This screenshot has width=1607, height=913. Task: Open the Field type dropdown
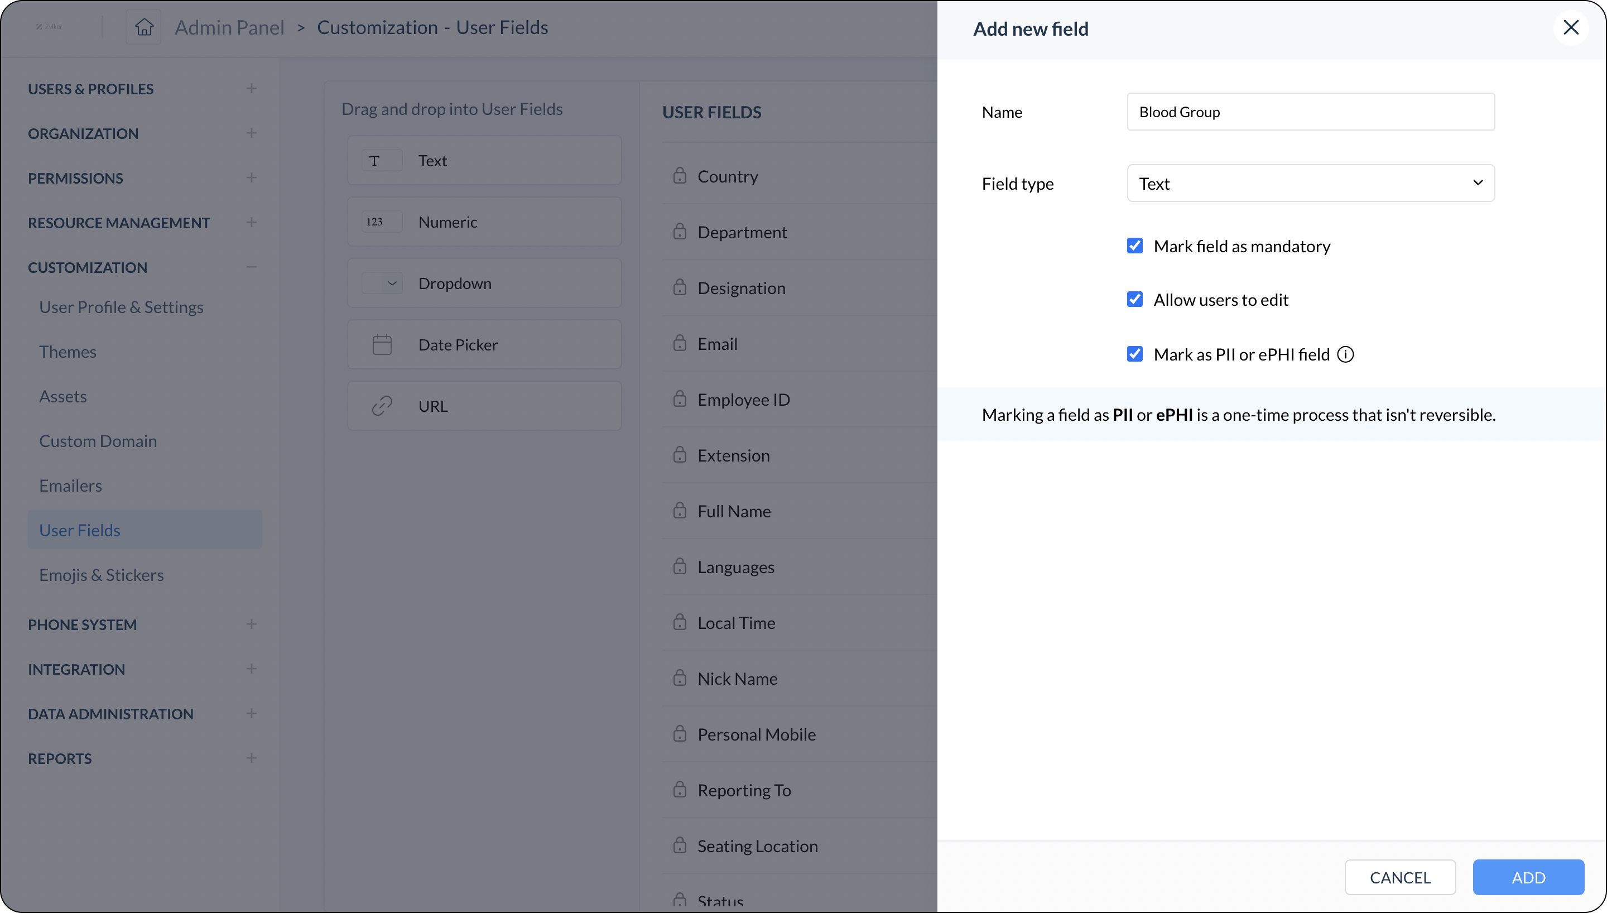click(1311, 183)
